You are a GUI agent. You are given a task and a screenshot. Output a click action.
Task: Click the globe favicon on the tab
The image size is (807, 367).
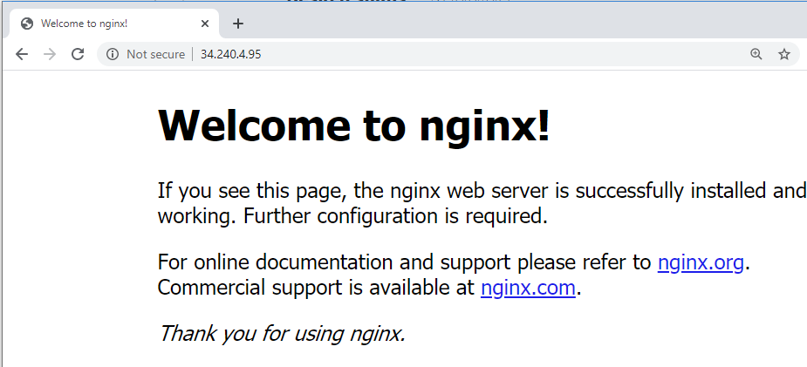tap(27, 24)
